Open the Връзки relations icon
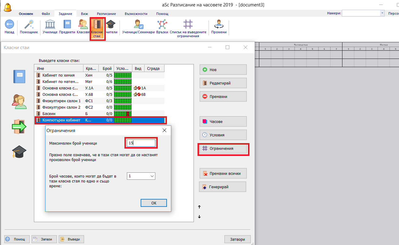This screenshot has height=245, width=399. (162, 24)
